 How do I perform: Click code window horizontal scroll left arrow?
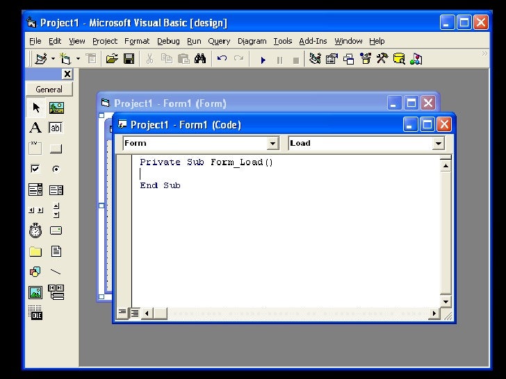pyautogui.click(x=147, y=313)
